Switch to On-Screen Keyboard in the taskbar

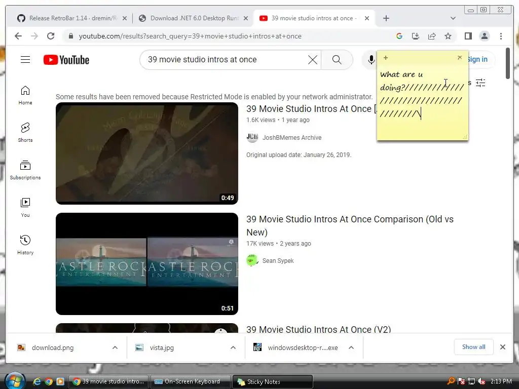click(191, 381)
